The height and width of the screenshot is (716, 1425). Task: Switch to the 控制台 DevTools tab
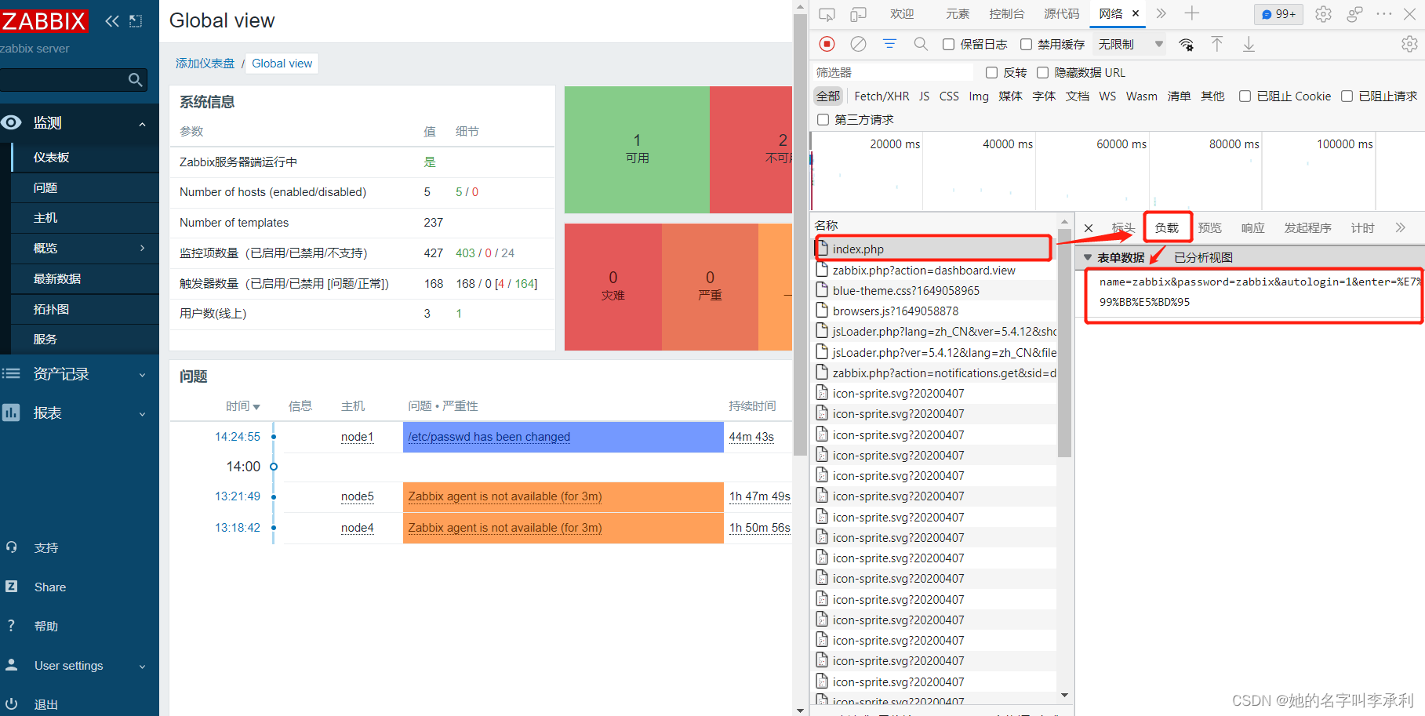coord(1006,14)
